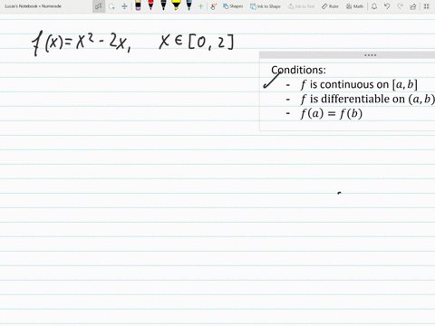Open notifications bell
Viewport: 435px width, 326px height.
tap(374, 6)
